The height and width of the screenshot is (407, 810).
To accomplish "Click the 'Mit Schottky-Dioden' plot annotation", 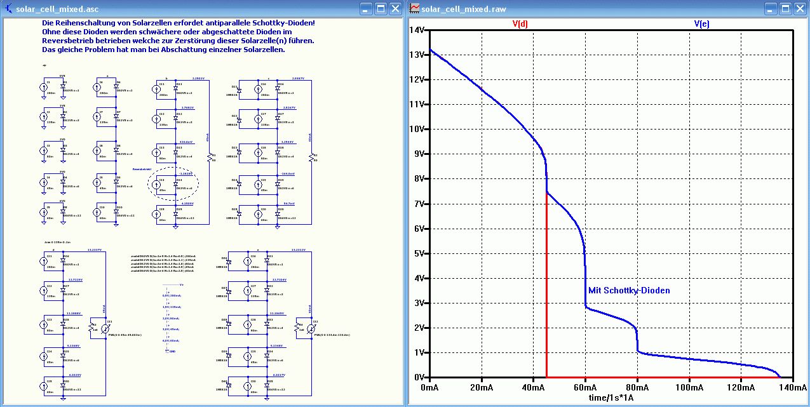I will coord(629,290).
